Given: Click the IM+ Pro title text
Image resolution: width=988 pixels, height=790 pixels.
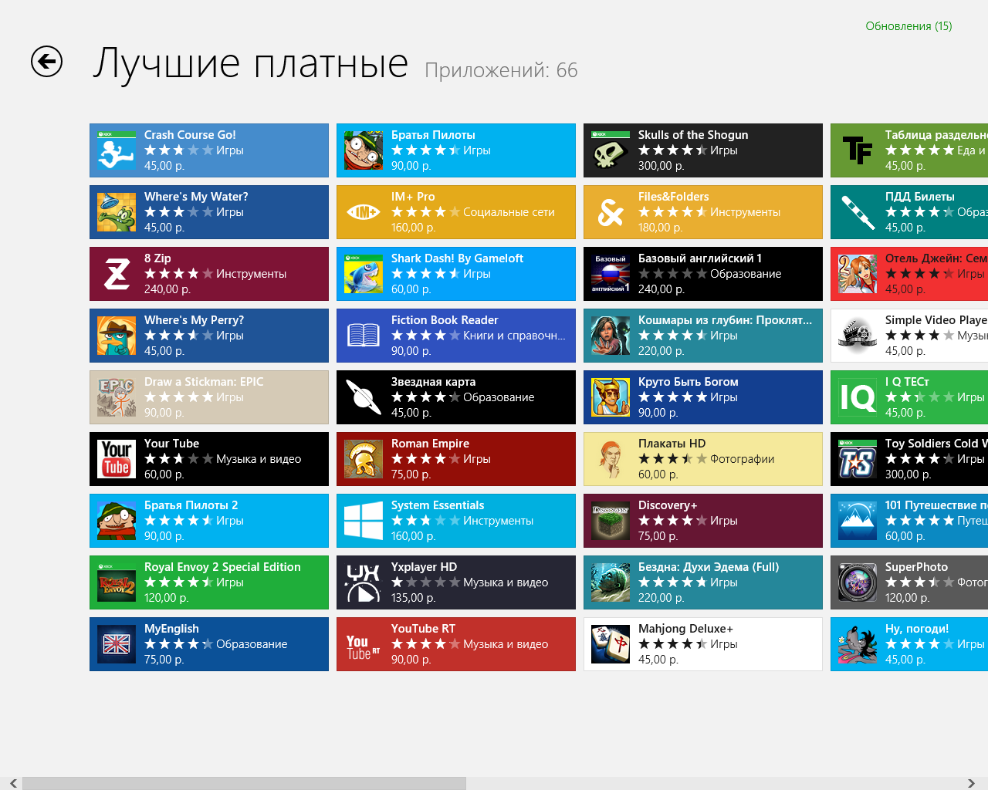Looking at the screenshot, I should [x=413, y=197].
